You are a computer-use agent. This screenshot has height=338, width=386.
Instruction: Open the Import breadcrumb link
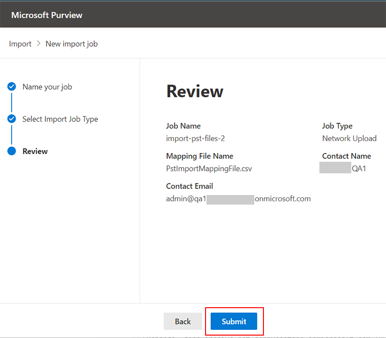(20, 44)
